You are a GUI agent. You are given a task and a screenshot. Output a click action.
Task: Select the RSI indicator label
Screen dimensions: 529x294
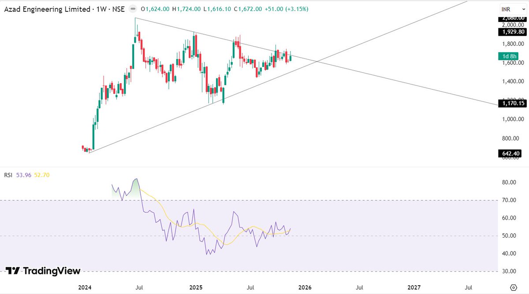8,175
